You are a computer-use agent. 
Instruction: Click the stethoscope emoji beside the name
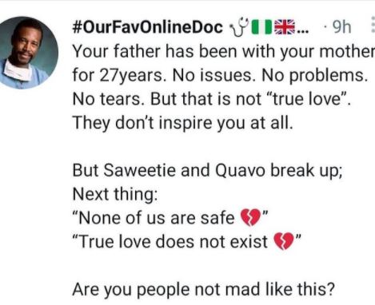tap(238, 27)
